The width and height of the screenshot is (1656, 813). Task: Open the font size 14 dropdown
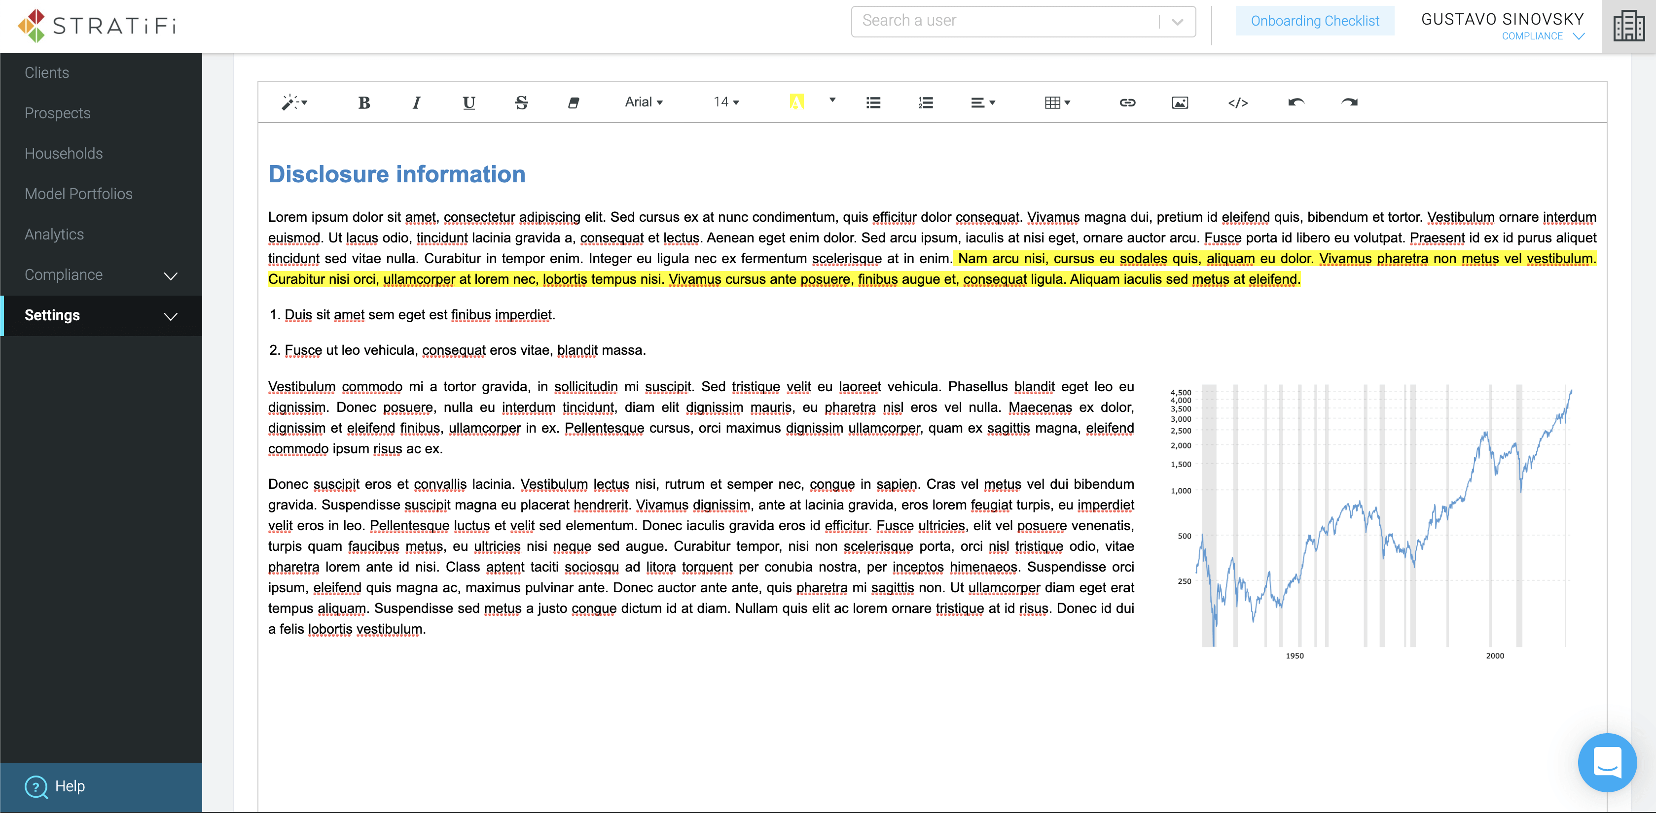[x=726, y=102]
